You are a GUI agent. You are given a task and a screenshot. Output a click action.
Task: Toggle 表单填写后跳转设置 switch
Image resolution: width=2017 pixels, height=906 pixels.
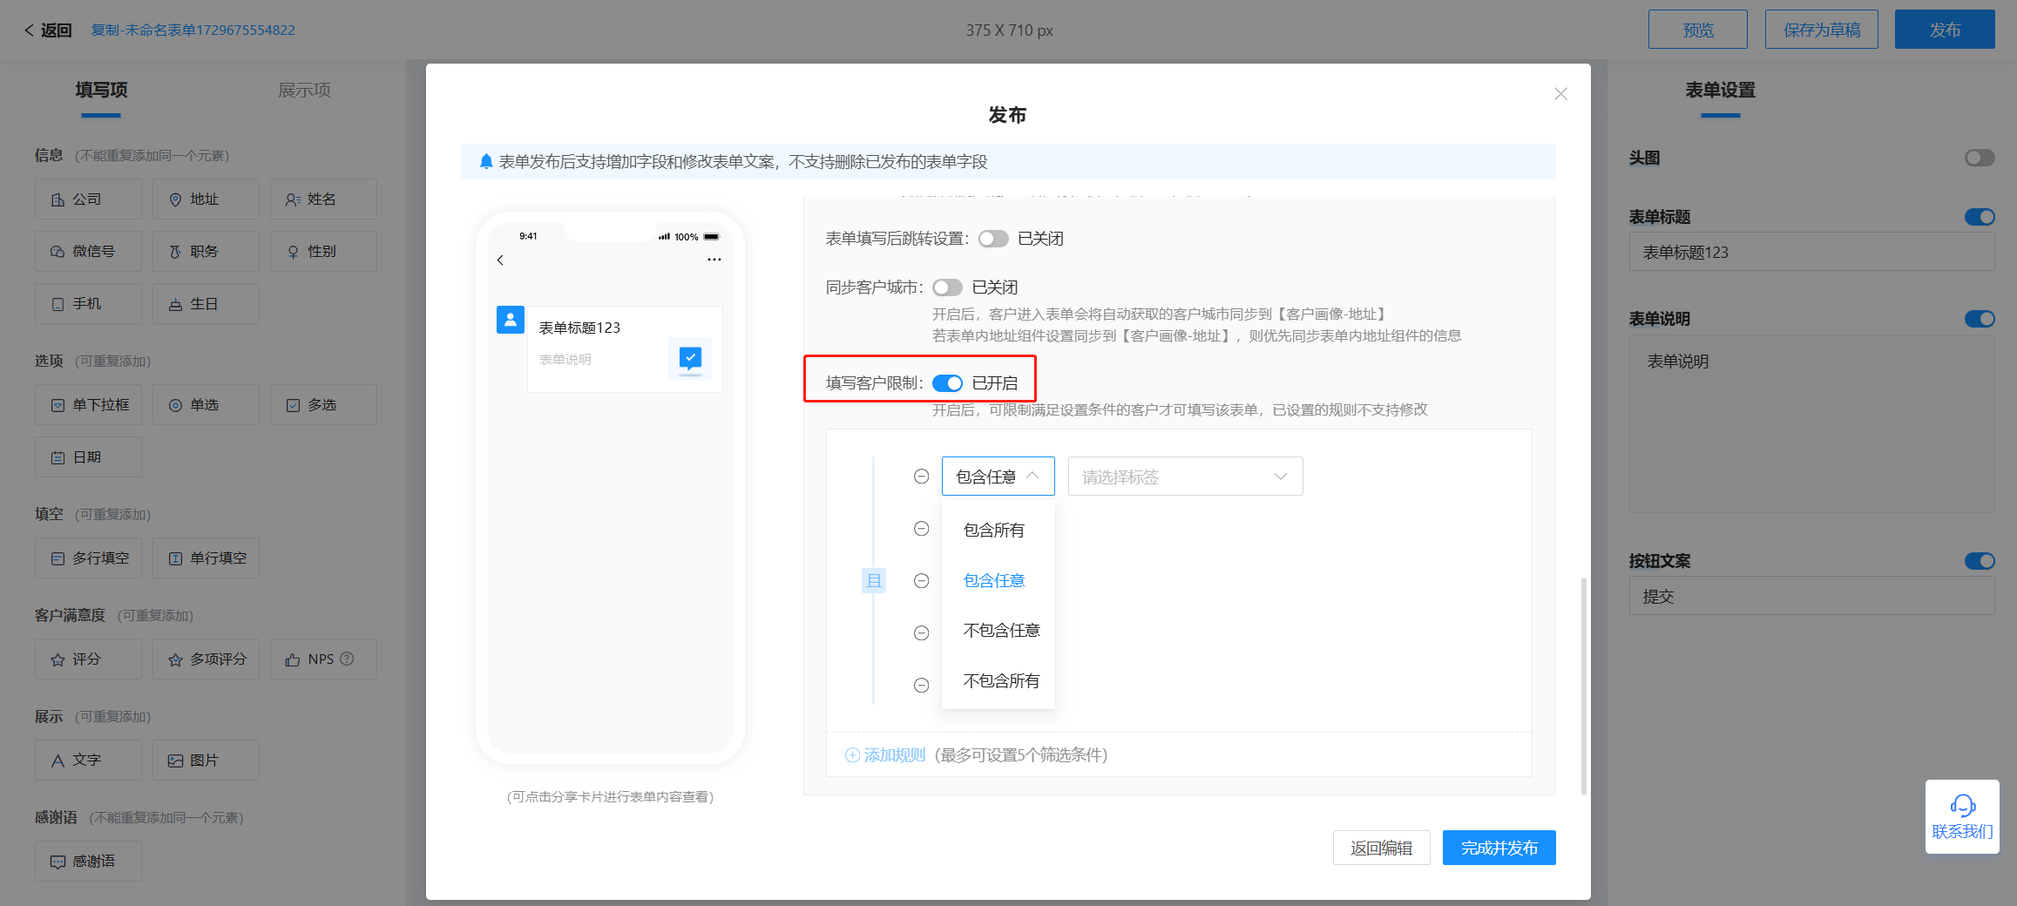pyautogui.click(x=992, y=239)
